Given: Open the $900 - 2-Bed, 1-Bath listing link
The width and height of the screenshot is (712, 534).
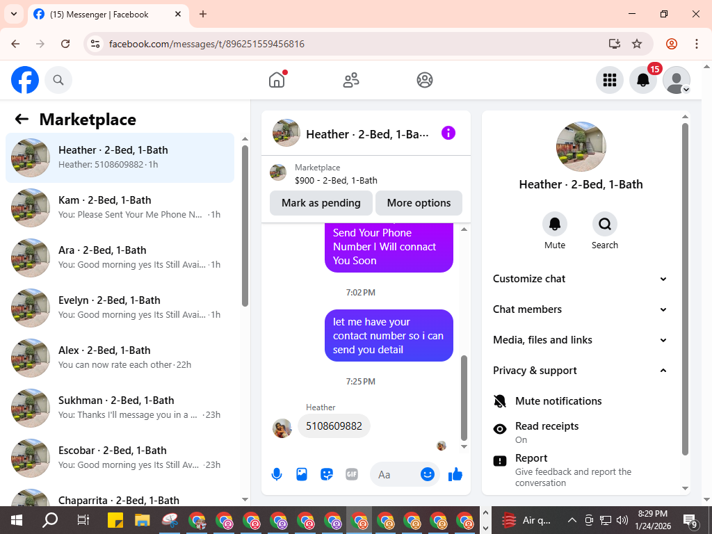Looking at the screenshot, I should click(336, 180).
